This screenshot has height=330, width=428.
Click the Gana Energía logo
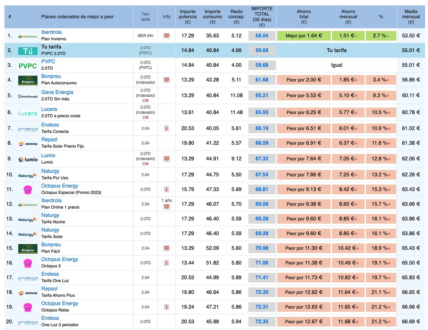[x=28, y=96]
